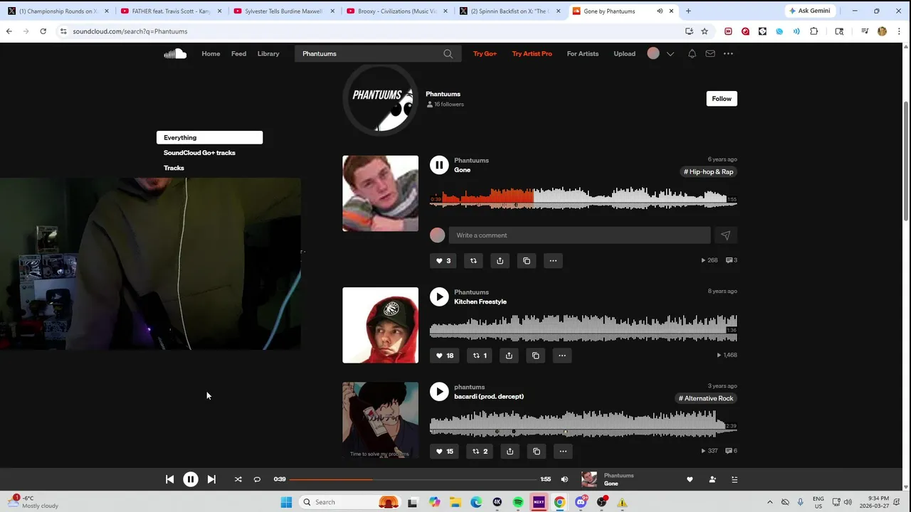Open the Gone track cover thumbnail
Image resolution: width=911 pixels, height=512 pixels.
click(x=380, y=193)
